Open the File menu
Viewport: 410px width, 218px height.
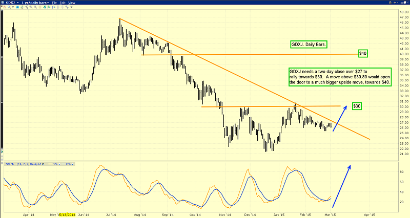54,3
